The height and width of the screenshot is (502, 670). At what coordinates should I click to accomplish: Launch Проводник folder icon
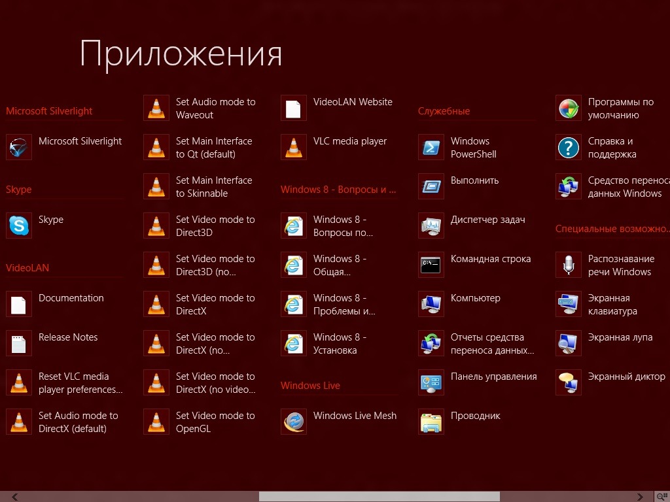click(431, 422)
